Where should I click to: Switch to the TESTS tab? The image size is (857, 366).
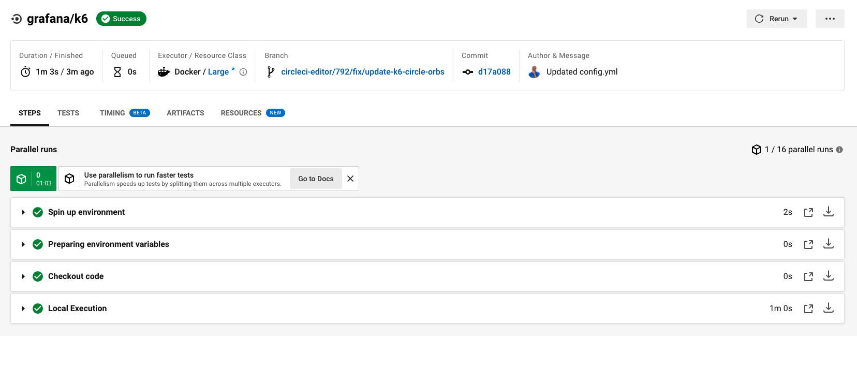68,113
